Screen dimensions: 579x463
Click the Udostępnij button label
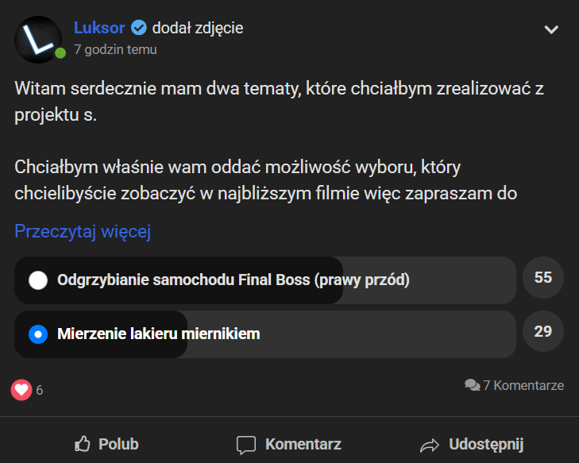pyautogui.click(x=486, y=445)
